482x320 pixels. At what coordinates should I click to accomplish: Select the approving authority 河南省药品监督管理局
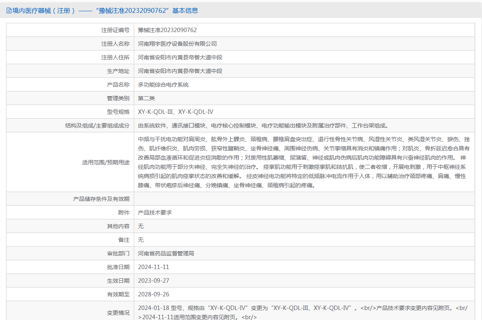point(166,253)
